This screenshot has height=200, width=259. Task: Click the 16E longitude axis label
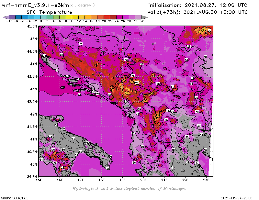coord(60,180)
